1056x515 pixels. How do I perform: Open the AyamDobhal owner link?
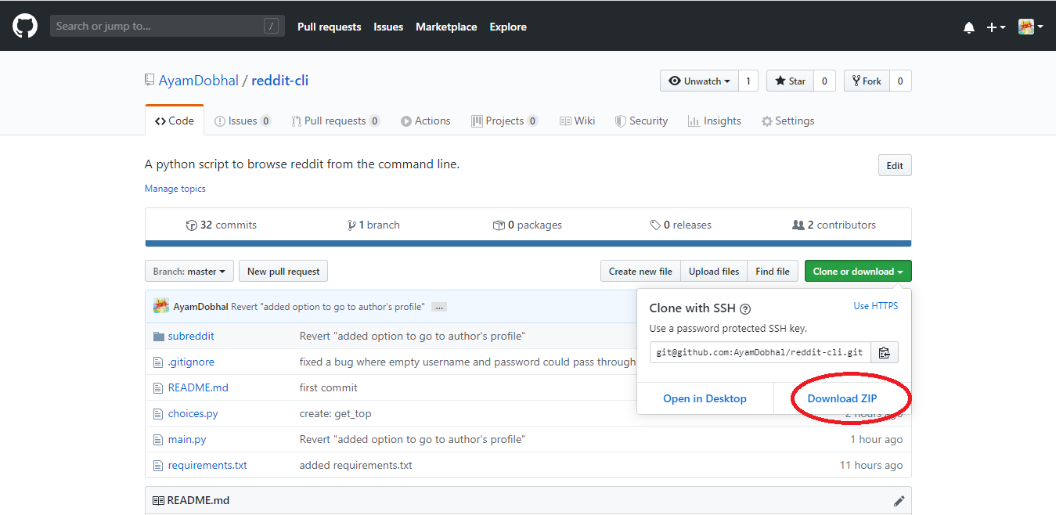pyautogui.click(x=199, y=81)
